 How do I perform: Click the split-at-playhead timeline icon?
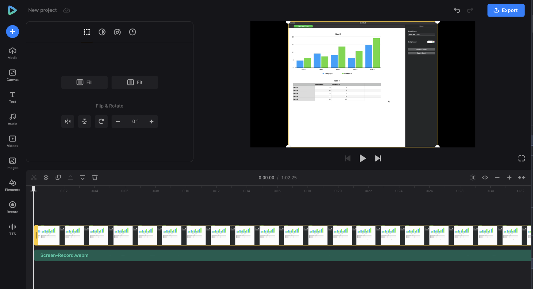[x=485, y=178]
